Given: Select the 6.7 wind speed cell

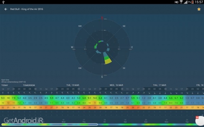Looking at the screenshot, I should 176,98.
